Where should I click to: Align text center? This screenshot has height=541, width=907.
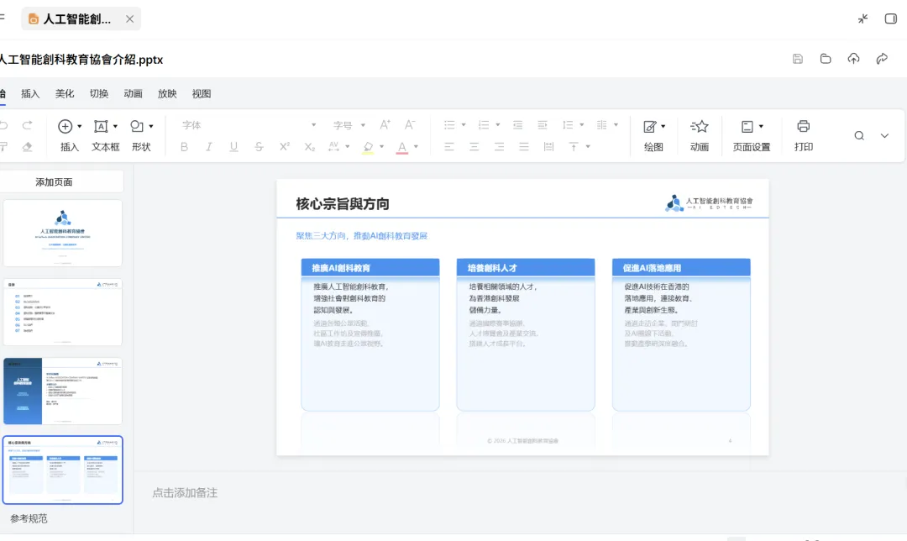[x=474, y=147]
